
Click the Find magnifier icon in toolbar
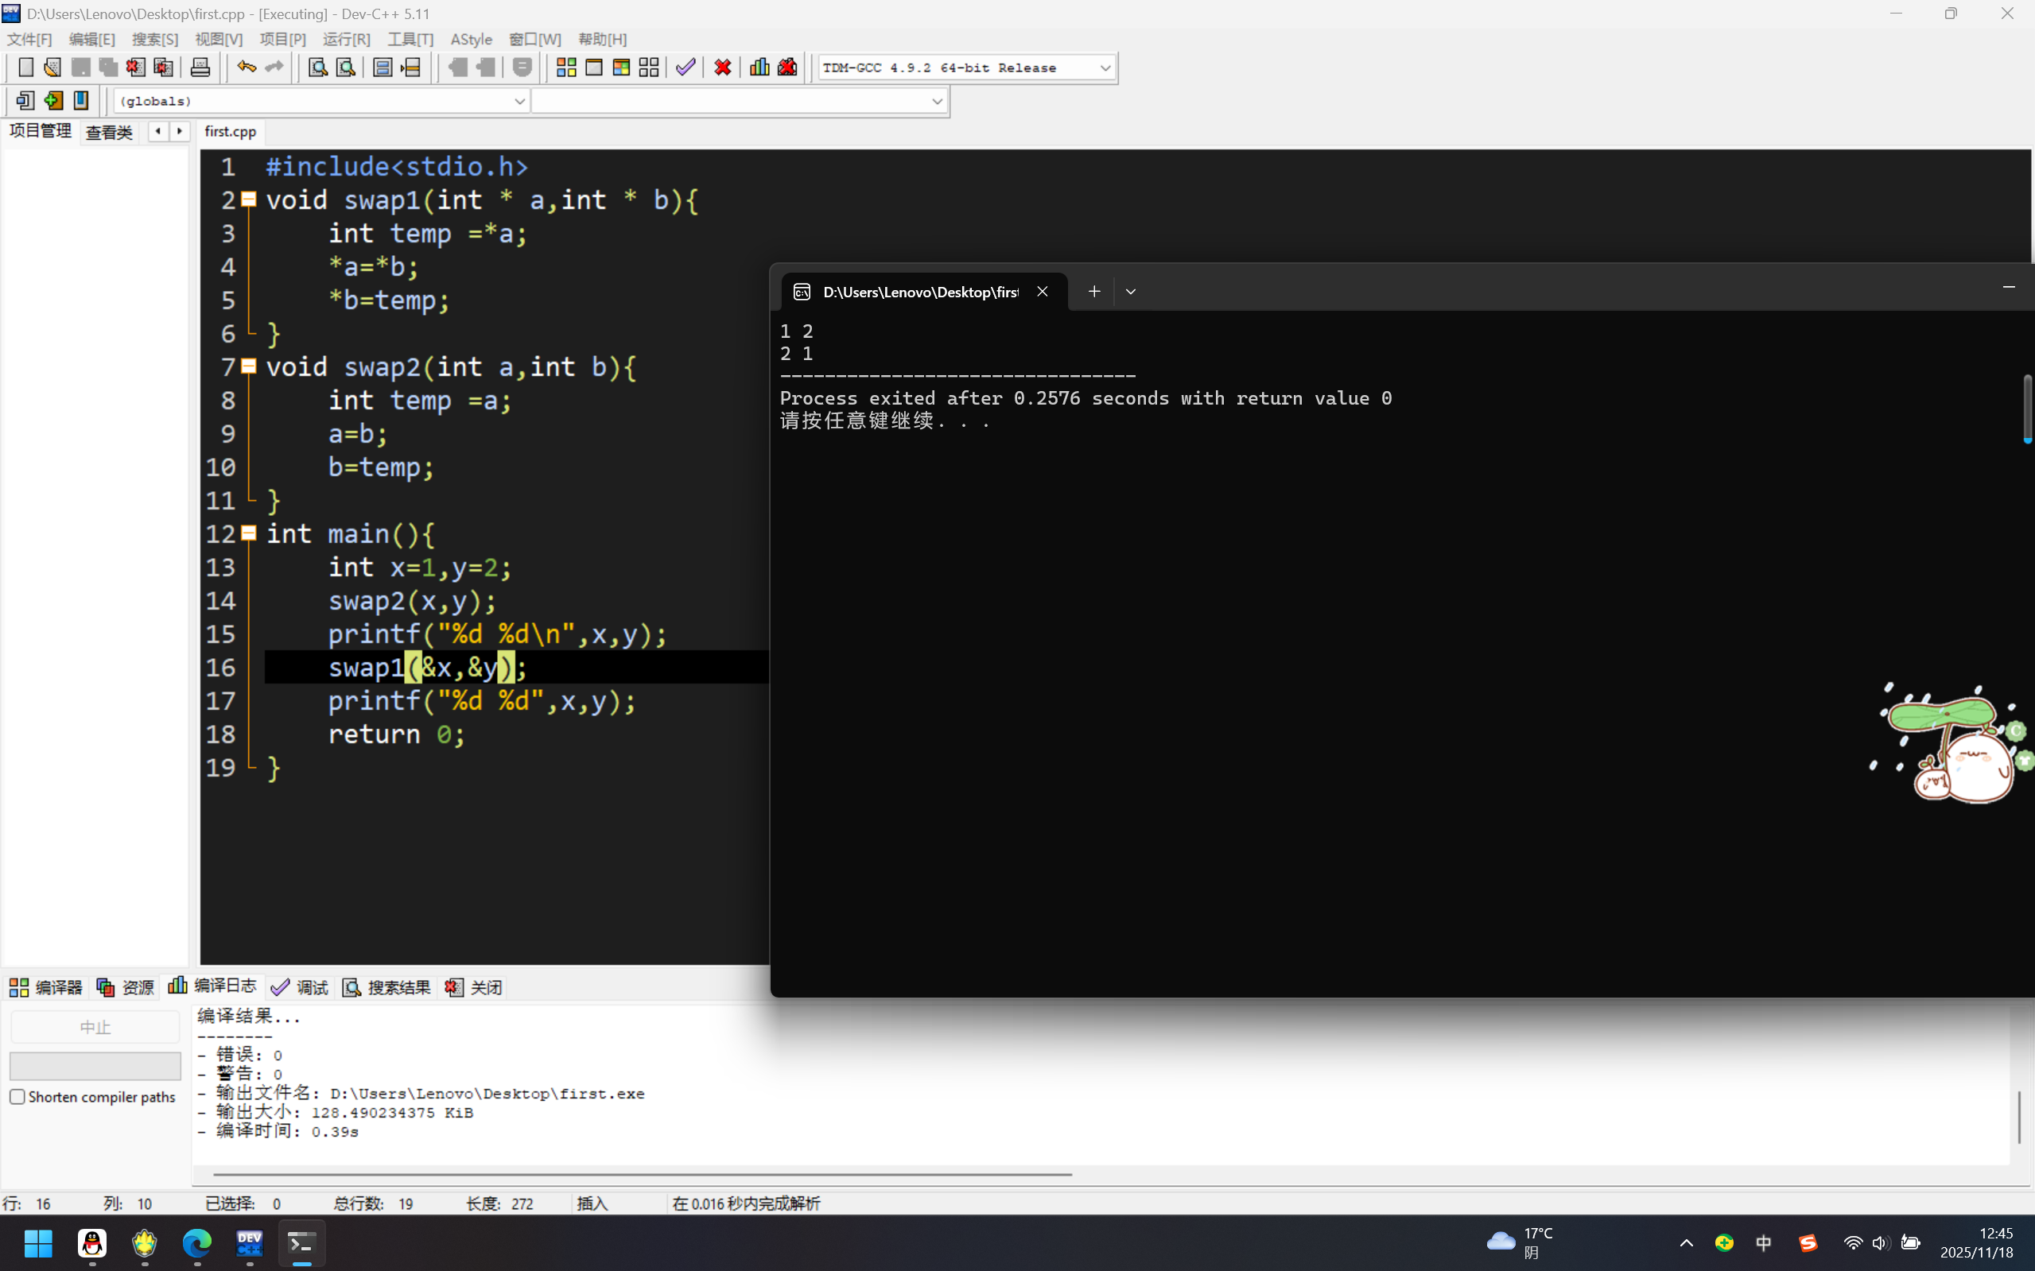click(x=317, y=68)
